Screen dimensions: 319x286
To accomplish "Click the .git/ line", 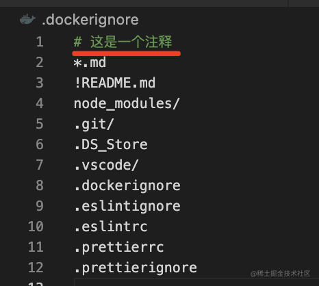I will [94, 125].
